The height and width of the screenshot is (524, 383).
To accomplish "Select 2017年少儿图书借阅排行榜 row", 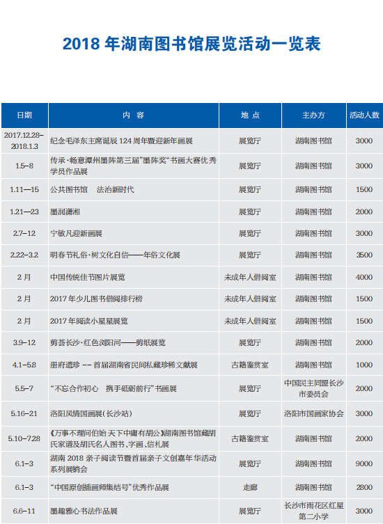I will [191, 299].
